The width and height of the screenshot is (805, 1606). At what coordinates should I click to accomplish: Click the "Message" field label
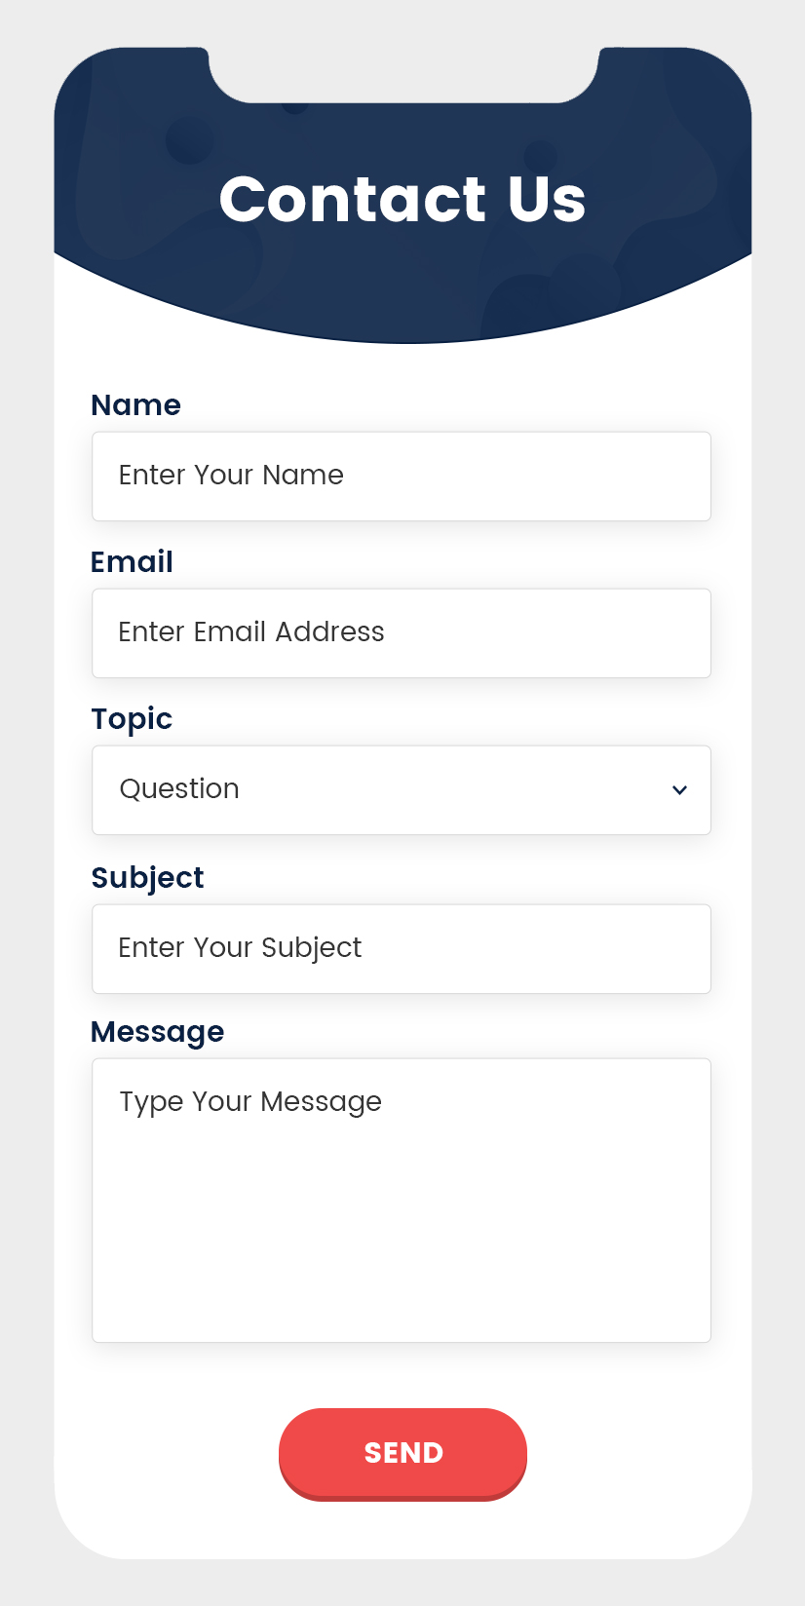click(157, 1032)
